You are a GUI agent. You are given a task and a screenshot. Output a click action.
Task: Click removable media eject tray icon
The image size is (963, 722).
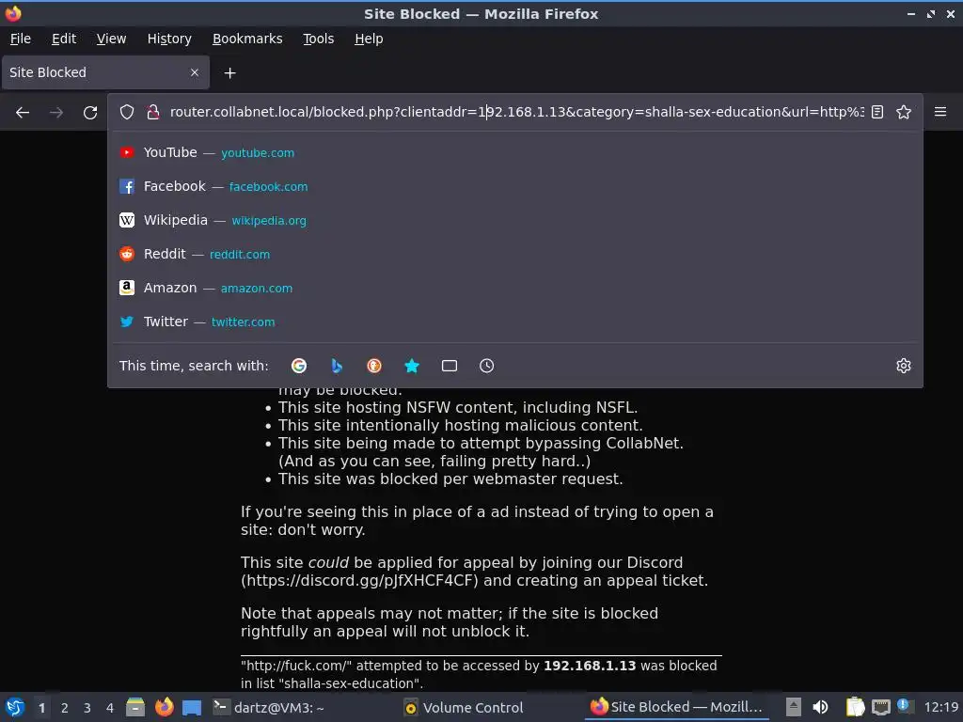click(x=794, y=707)
